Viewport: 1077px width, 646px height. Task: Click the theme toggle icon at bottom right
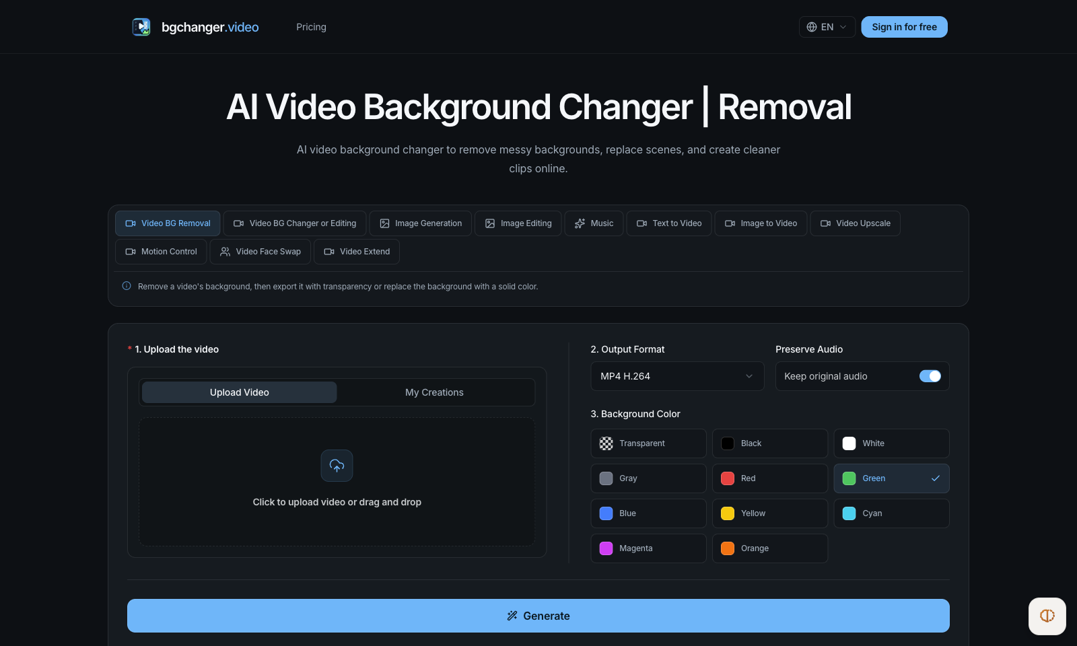pos(1047,616)
